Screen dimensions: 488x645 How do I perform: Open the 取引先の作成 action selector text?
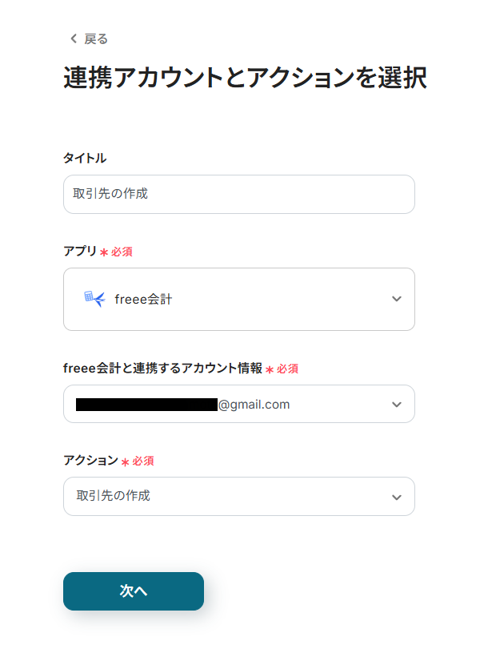tap(113, 496)
